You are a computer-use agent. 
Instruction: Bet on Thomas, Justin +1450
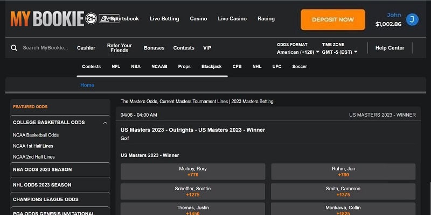click(193, 209)
